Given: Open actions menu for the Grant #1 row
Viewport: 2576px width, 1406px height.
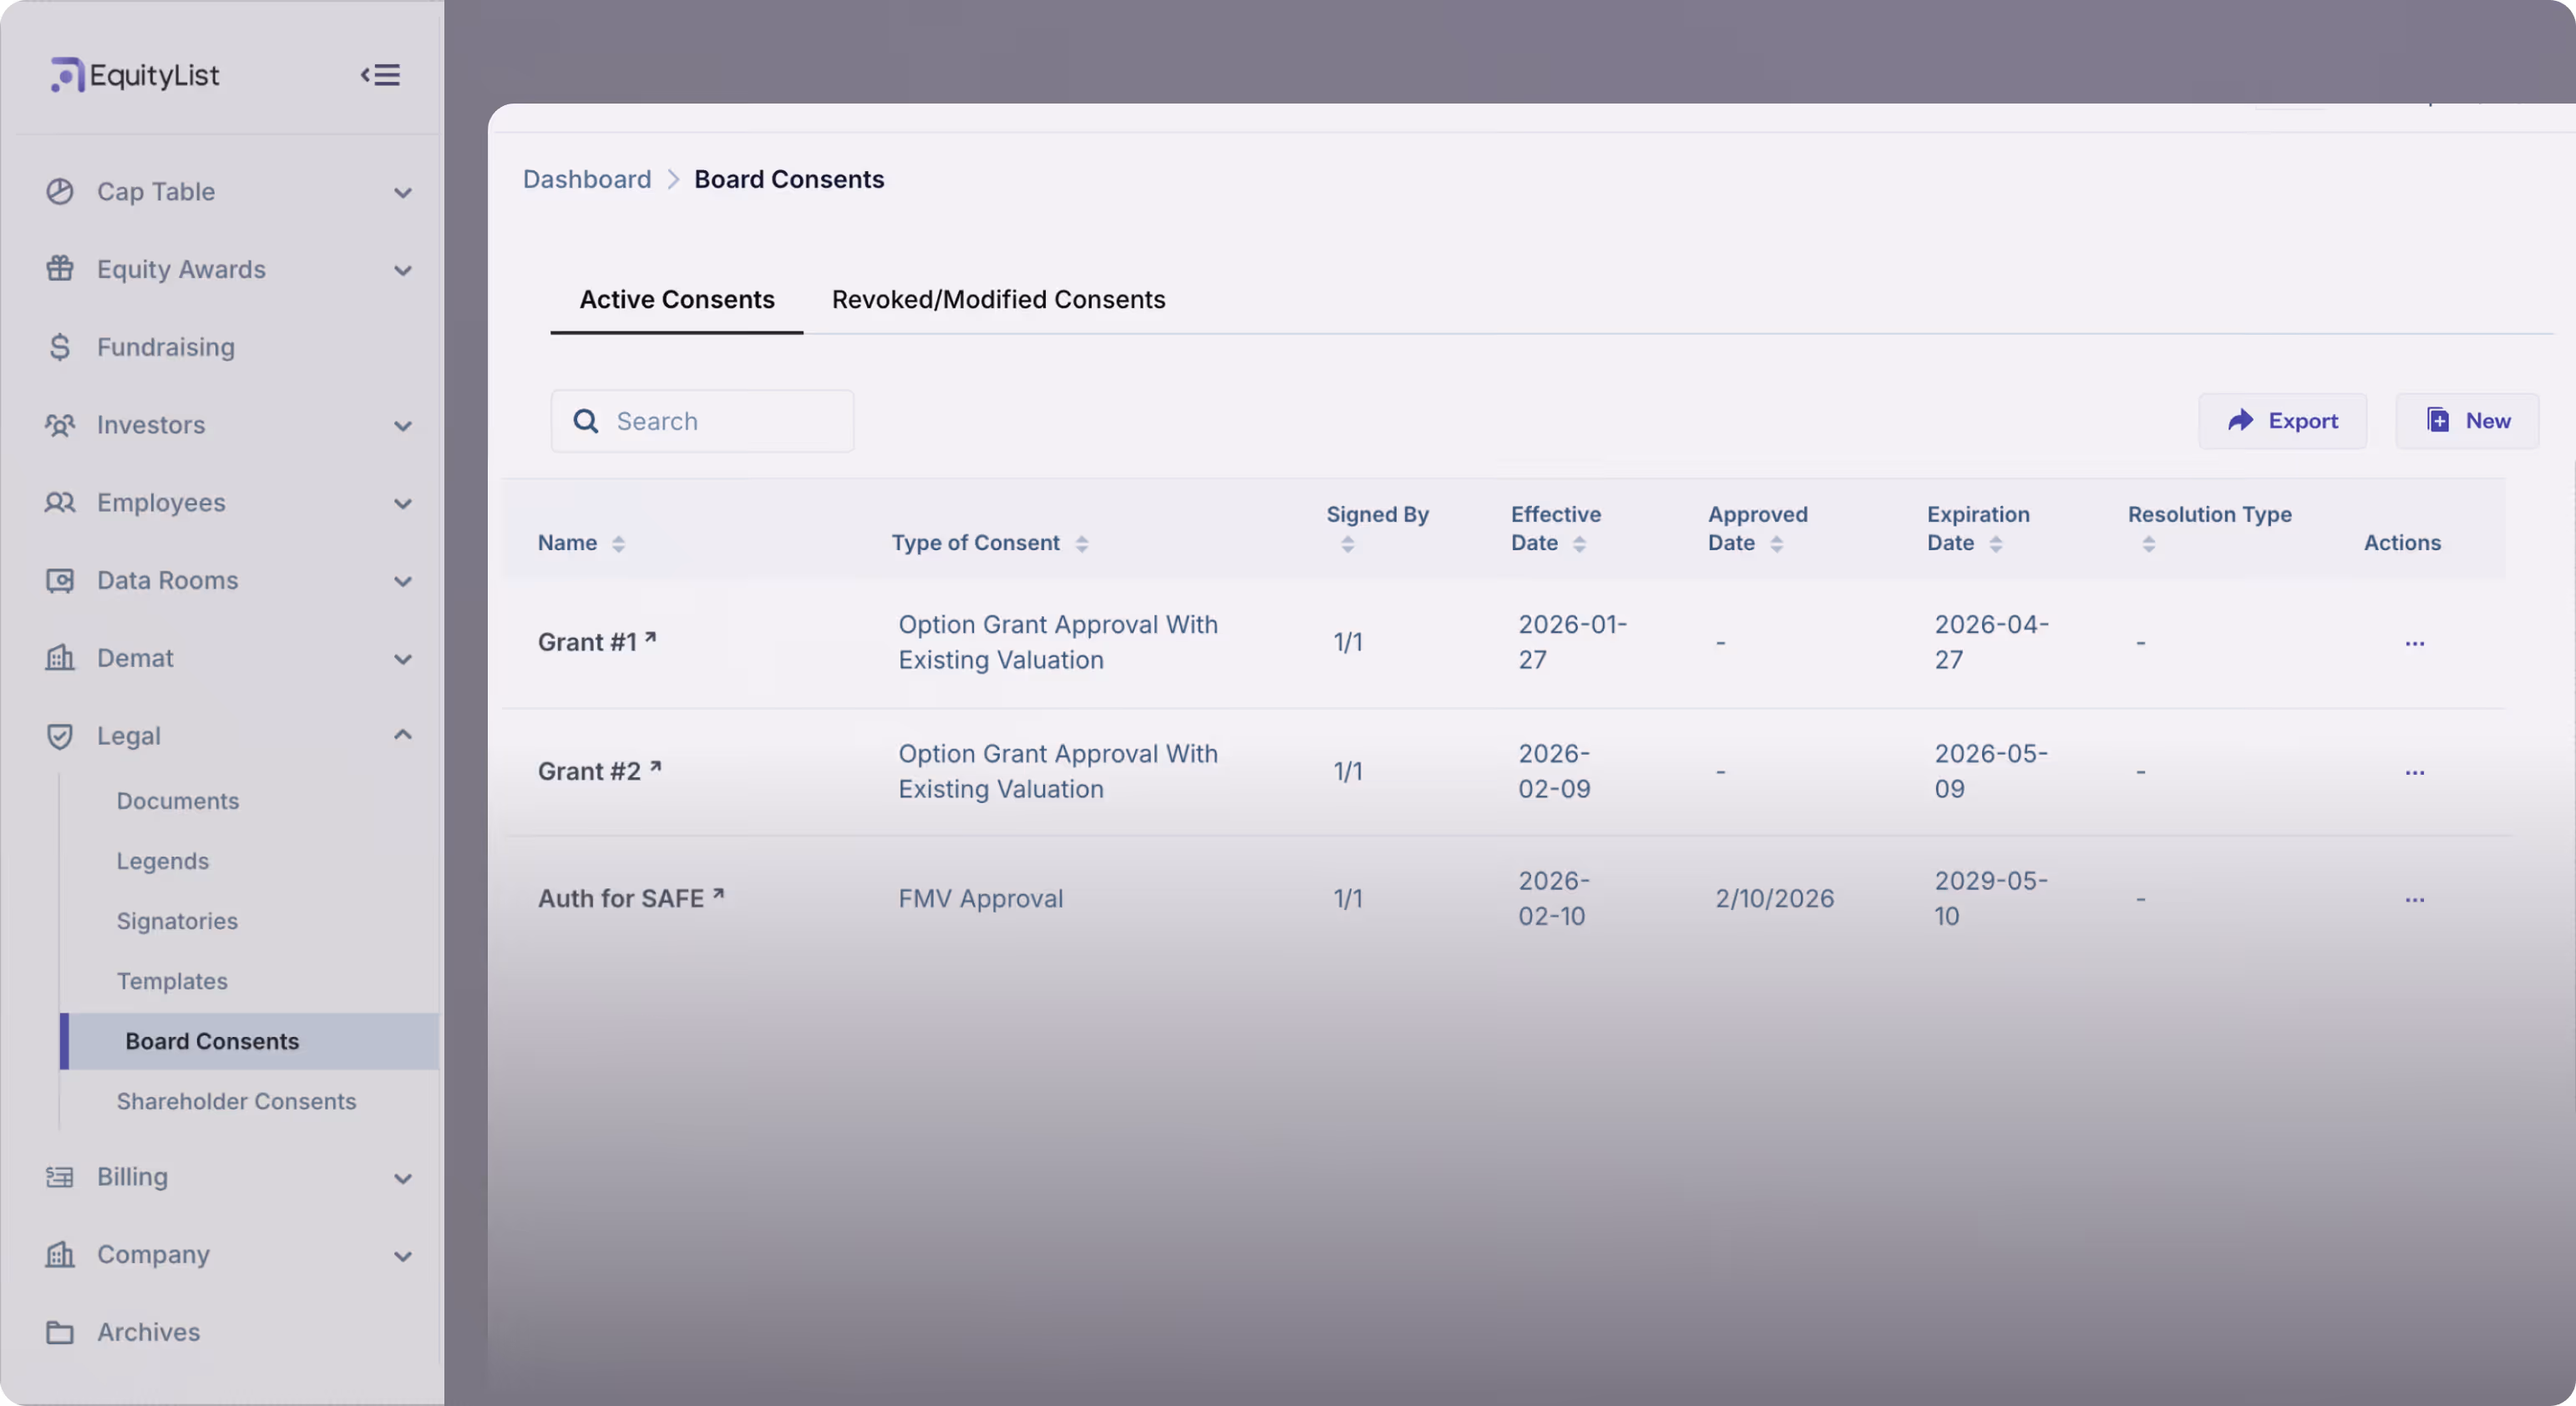Looking at the screenshot, I should (2414, 643).
